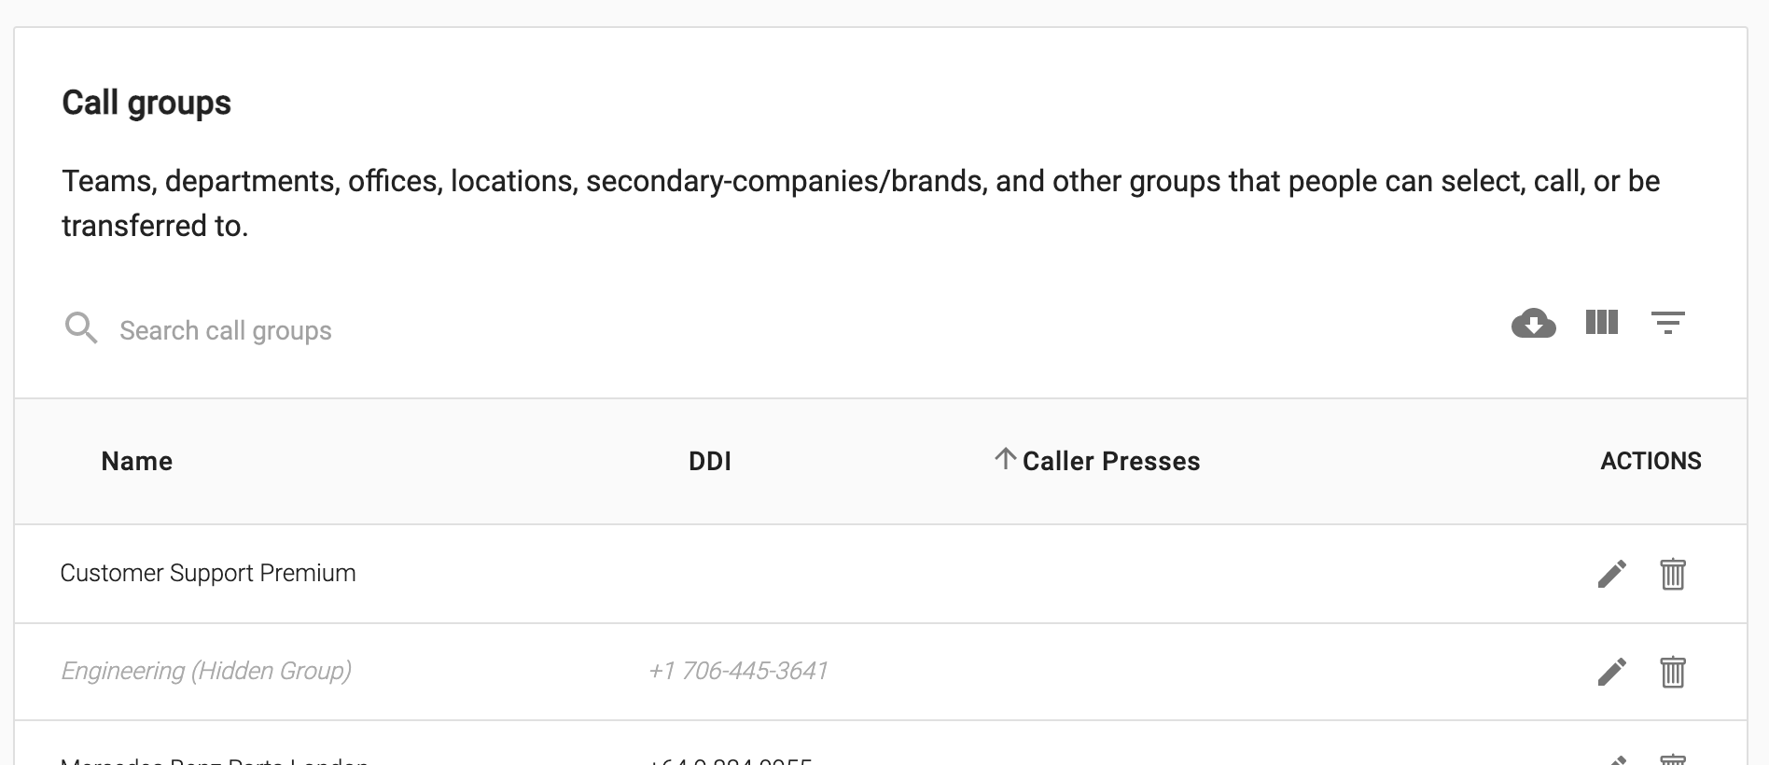This screenshot has width=1769, height=765.
Task: Delete Engineering hidden group
Action: pyautogui.click(x=1672, y=672)
